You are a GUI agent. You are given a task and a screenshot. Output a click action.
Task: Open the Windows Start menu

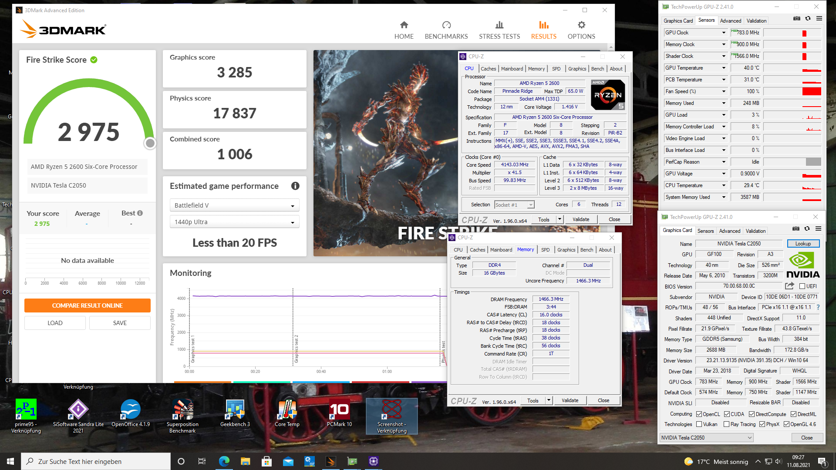point(10,461)
